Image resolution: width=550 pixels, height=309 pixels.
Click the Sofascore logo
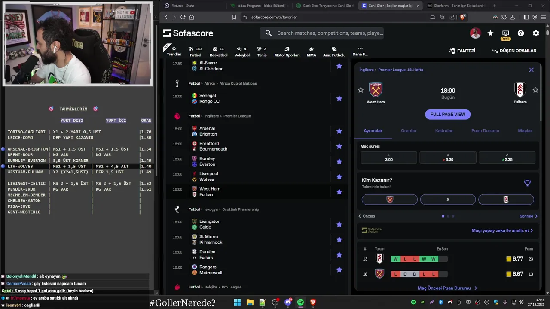point(188,33)
